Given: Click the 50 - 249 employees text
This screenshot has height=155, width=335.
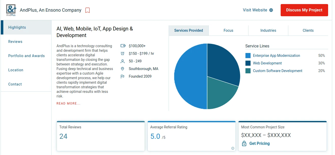Looking at the screenshot, I should (135, 61).
